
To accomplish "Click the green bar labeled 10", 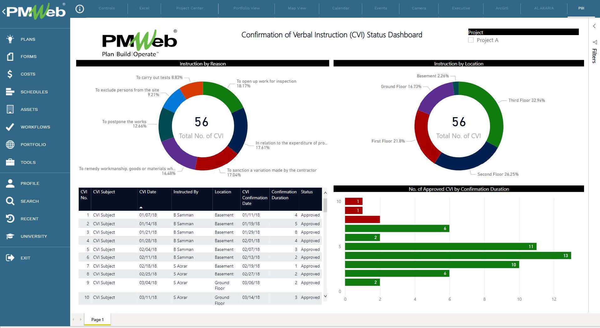I will [432, 265].
